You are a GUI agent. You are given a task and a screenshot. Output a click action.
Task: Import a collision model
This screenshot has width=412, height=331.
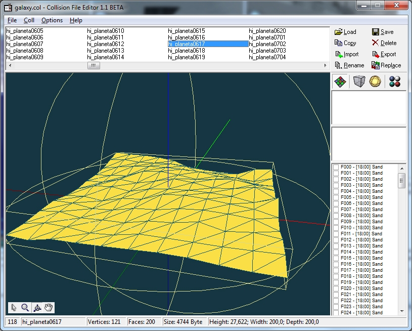(347, 54)
